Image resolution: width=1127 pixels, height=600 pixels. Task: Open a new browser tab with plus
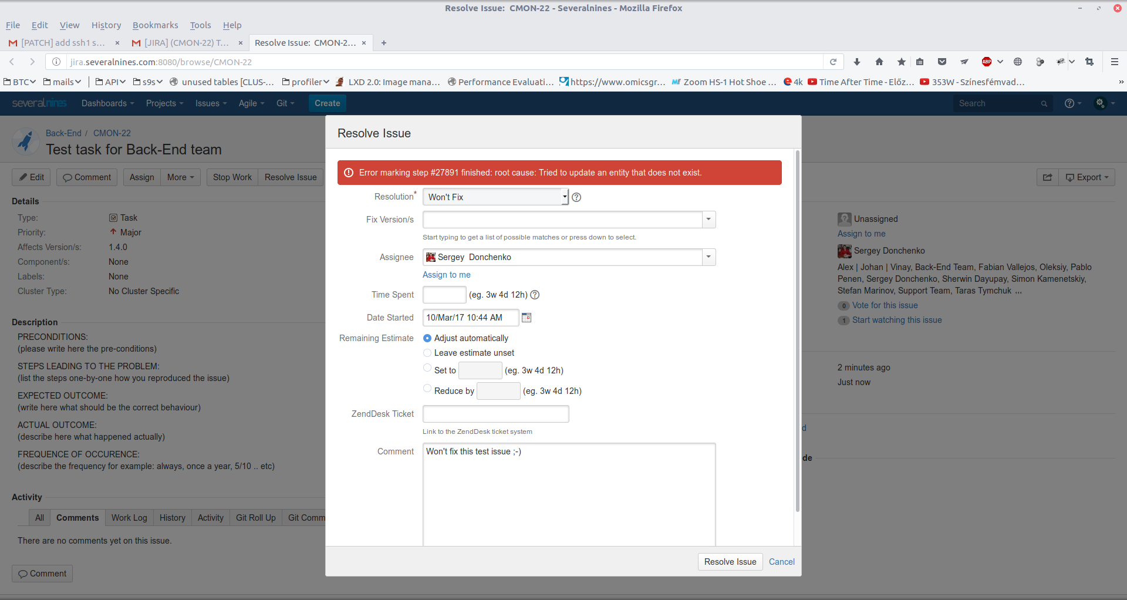(x=384, y=43)
